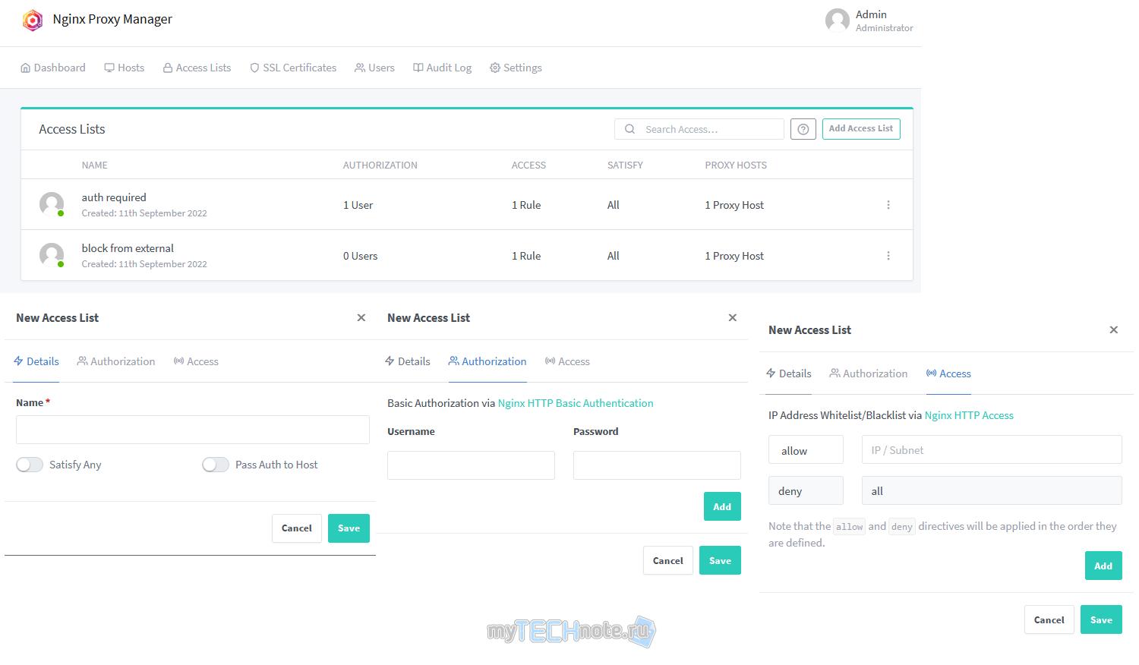Click the Nginx Proxy Manager logo icon
Image resolution: width=1139 pixels, height=665 pixels.
pos(33,20)
